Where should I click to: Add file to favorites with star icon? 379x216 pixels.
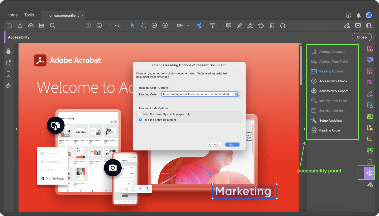click(x=20, y=26)
